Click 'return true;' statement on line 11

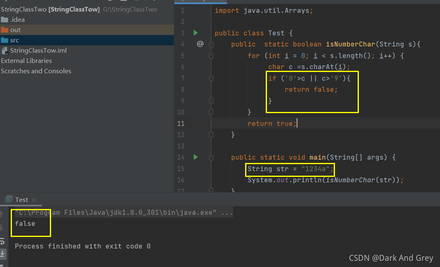272,123
